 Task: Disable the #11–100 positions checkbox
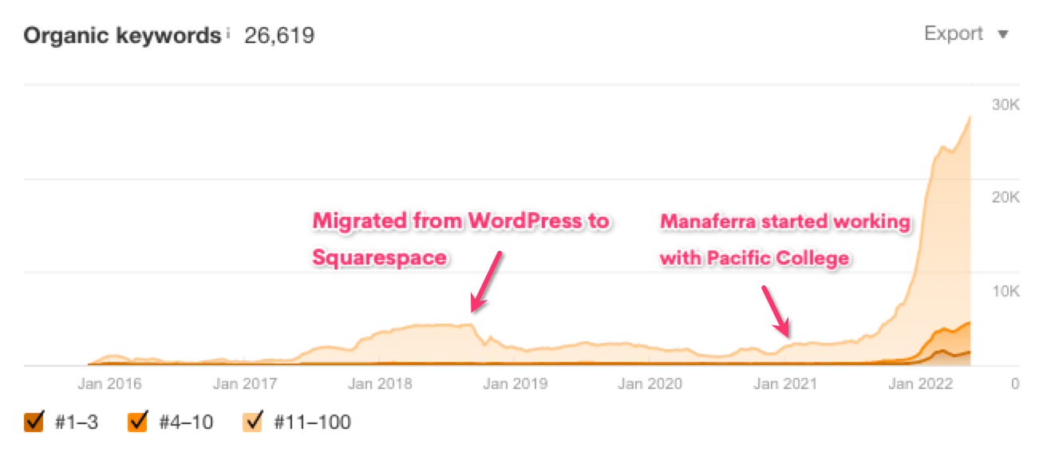click(x=254, y=422)
